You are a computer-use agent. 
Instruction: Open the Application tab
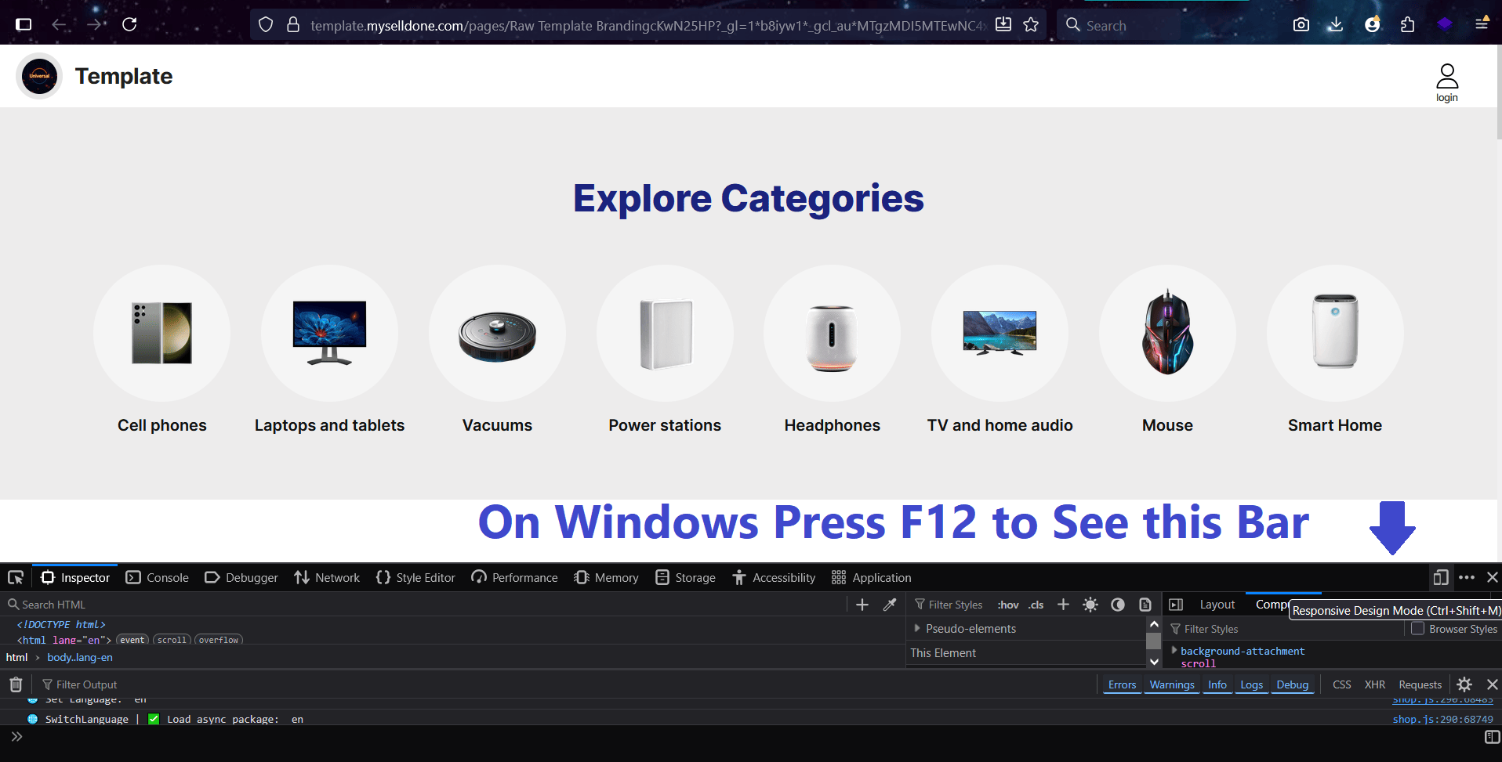[x=872, y=578]
